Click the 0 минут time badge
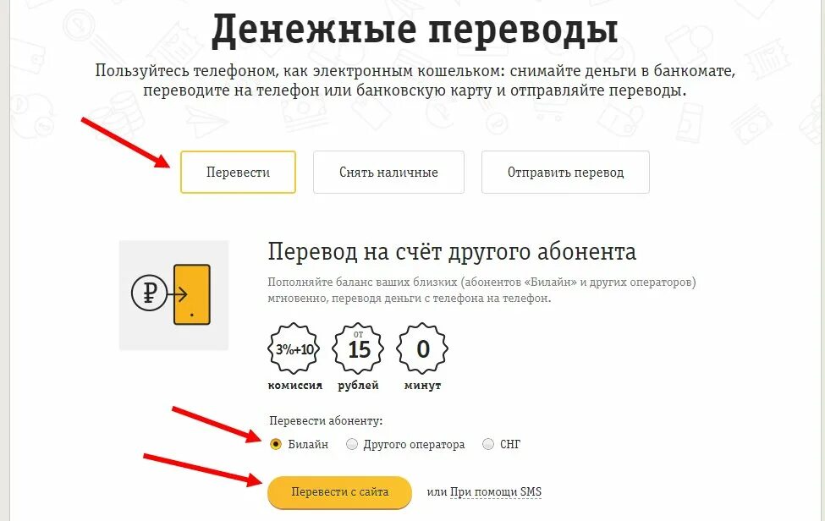 tap(422, 349)
